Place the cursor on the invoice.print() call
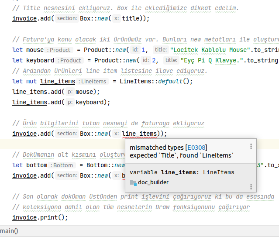Viewport: 279px width, 237px height. (40, 218)
